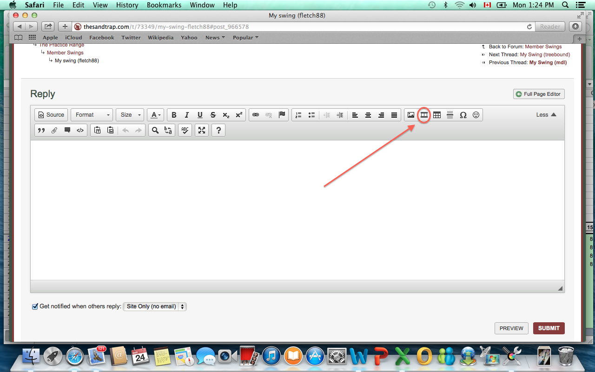
Task: Open the editor help question mark icon
Action: 218,131
